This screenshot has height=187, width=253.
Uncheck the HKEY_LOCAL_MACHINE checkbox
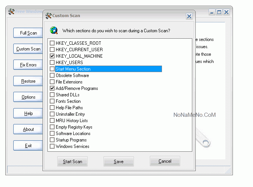click(x=52, y=56)
